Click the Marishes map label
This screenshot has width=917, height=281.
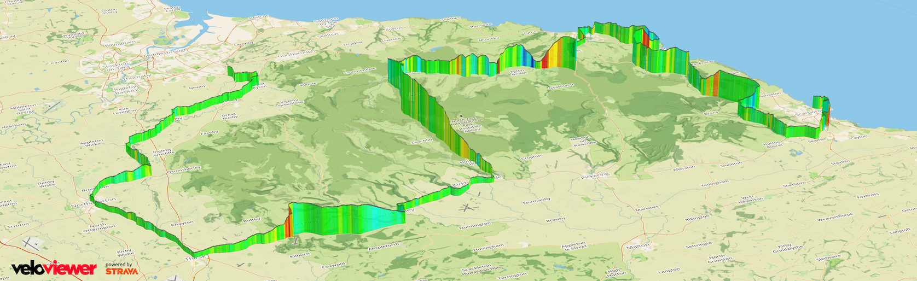647,209
